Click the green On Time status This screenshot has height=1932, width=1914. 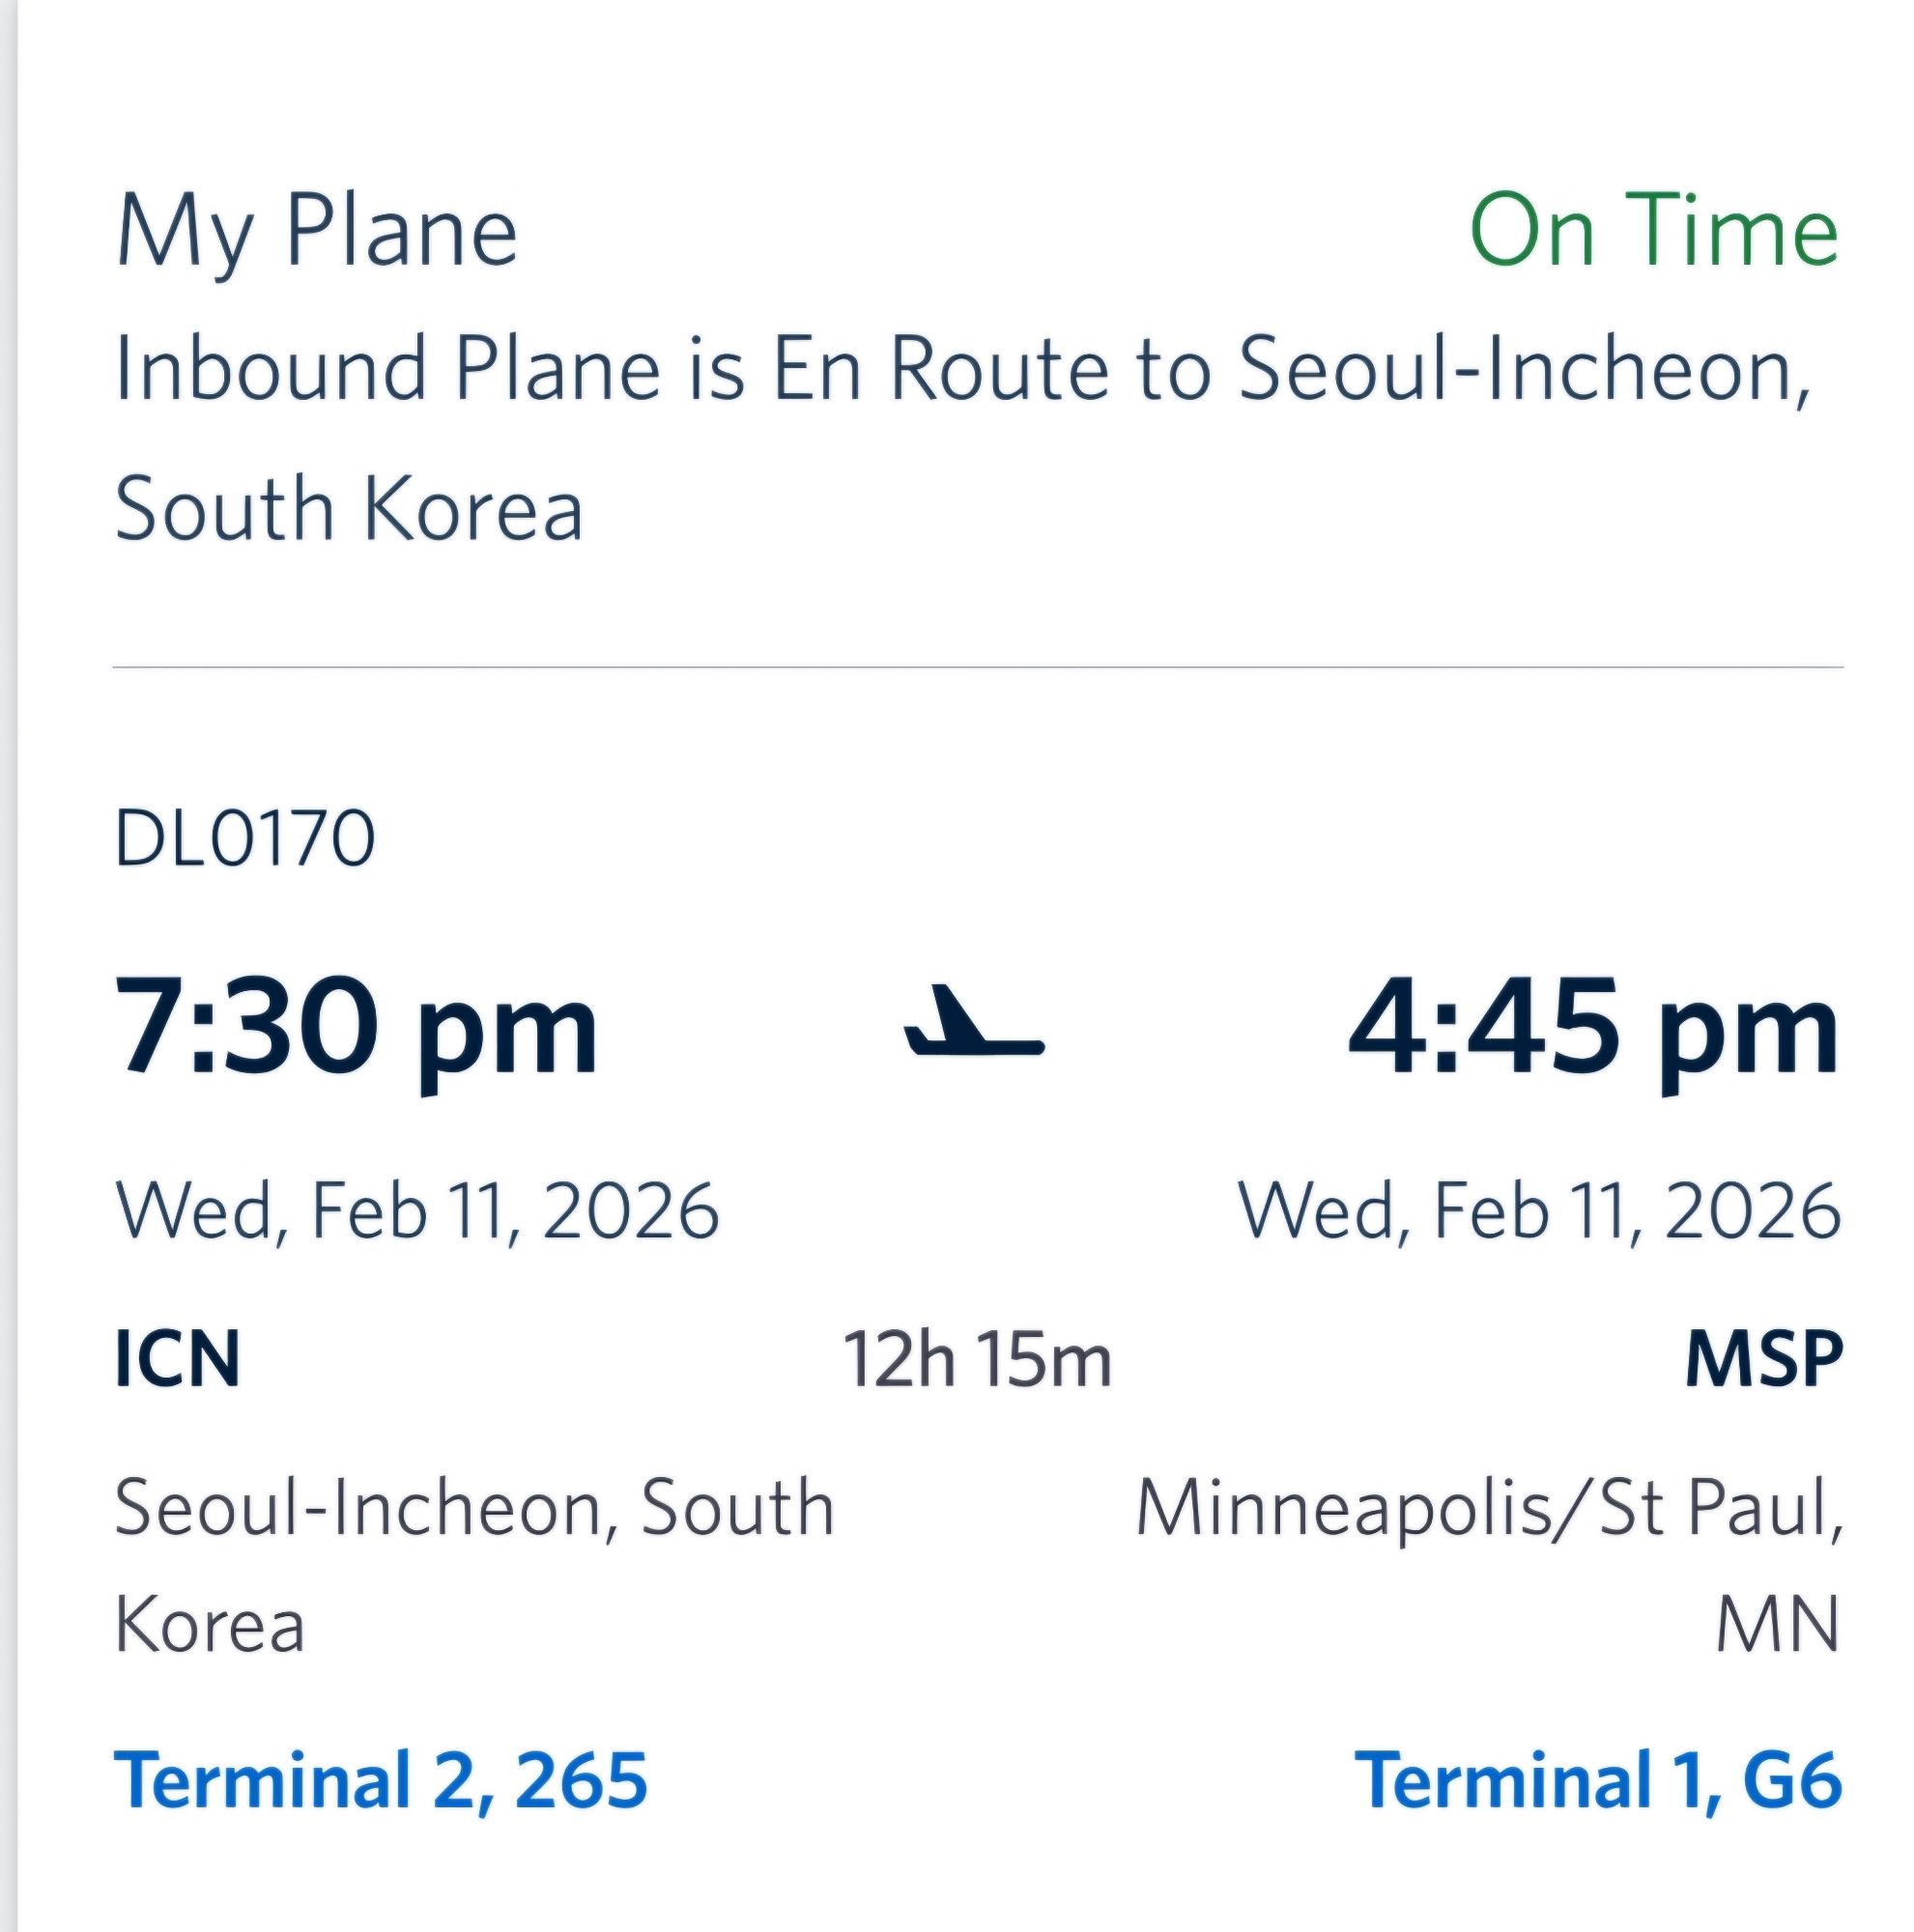[x=1653, y=232]
